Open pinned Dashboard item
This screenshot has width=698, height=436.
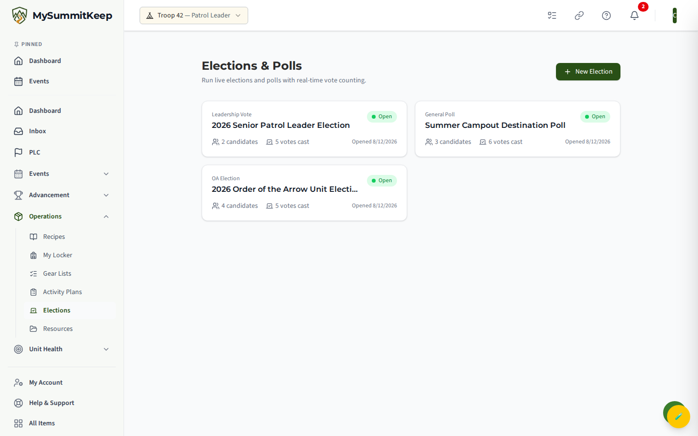pyautogui.click(x=62, y=61)
